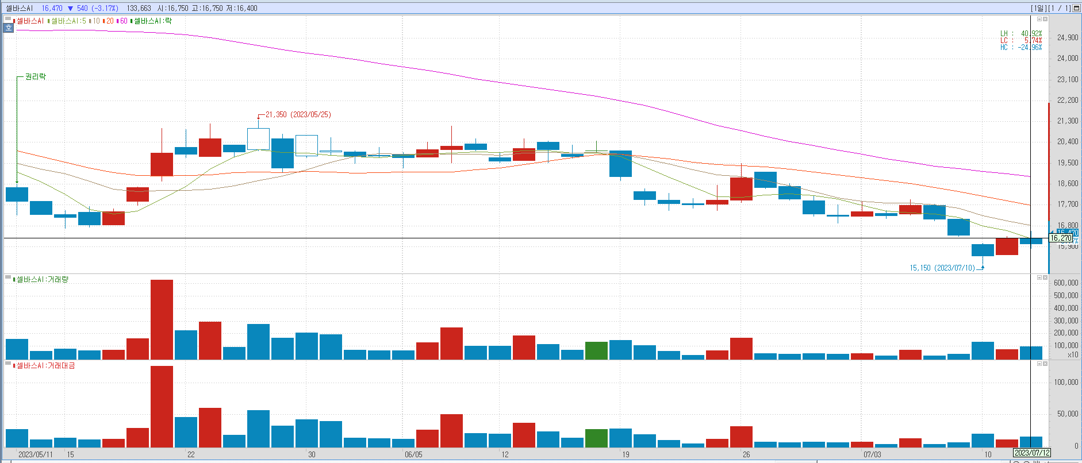Image resolution: width=1082 pixels, height=463 pixels.
Task: Minimize the 거래대금 panel
Action: [x=1039, y=364]
